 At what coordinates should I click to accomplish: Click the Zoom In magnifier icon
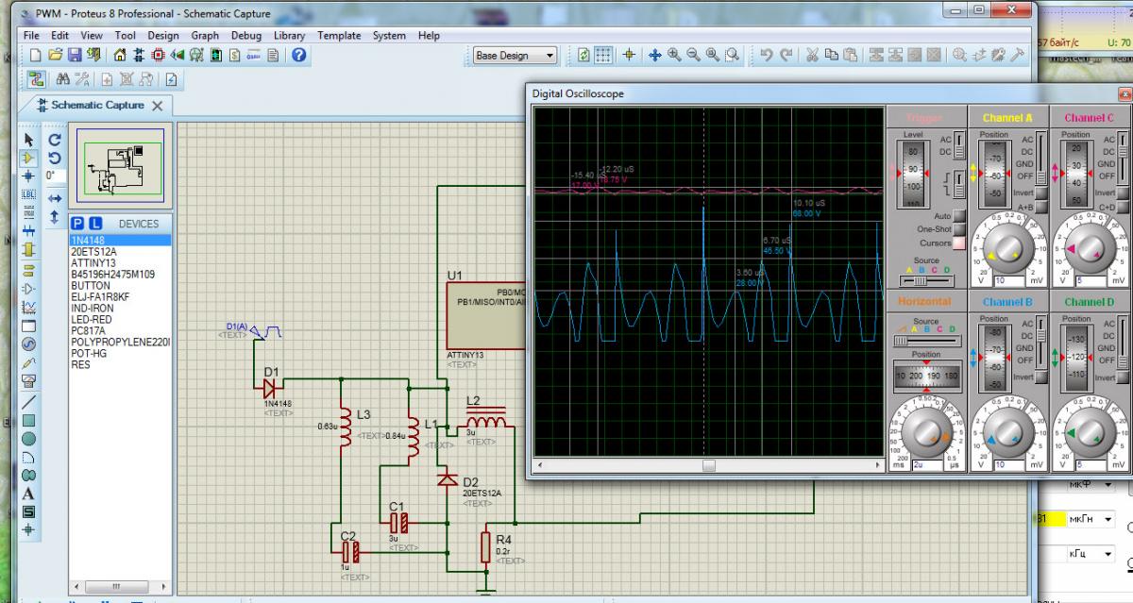[675, 56]
